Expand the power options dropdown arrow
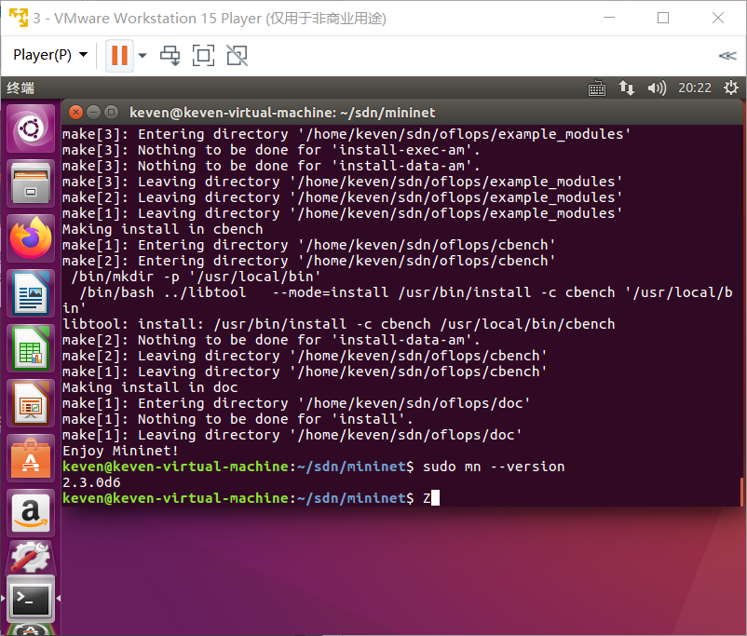 (142, 55)
